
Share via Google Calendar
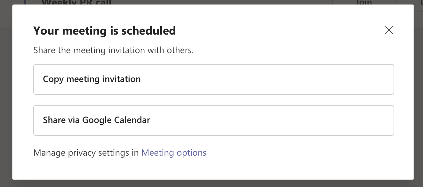[x=213, y=120]
